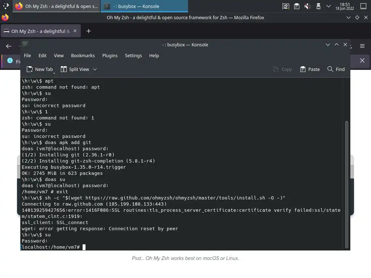Open the Konsole File menu

[28, 55]
